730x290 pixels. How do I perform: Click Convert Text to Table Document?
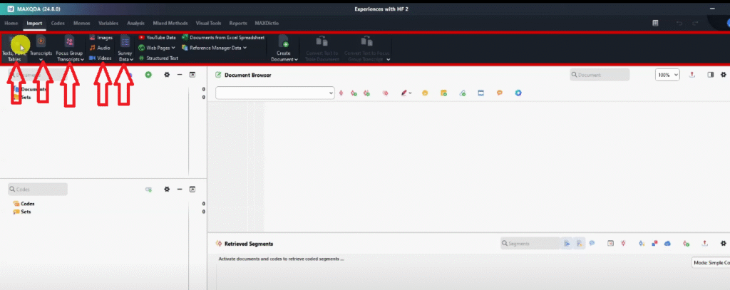(x=322, y=49)
